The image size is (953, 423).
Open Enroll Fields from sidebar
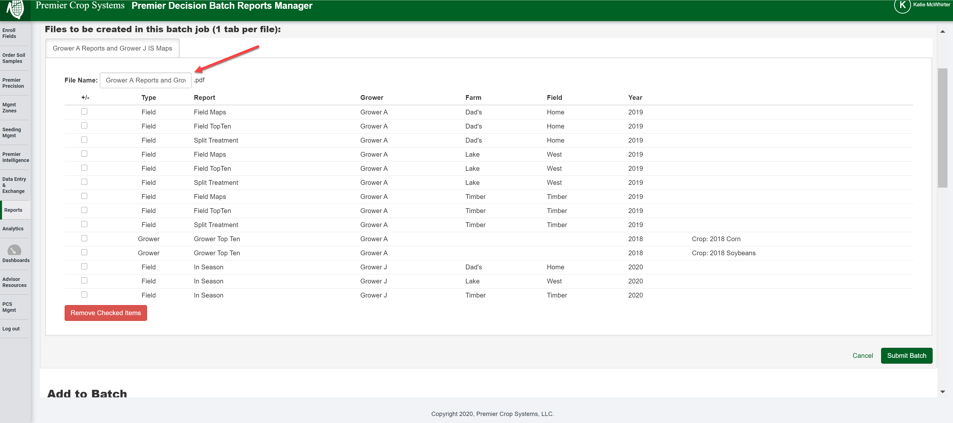pos(9,33)
